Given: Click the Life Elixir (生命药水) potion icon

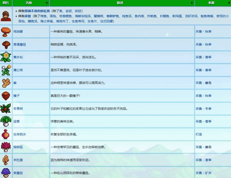Looking at the screenshot, I should (6, 134).
